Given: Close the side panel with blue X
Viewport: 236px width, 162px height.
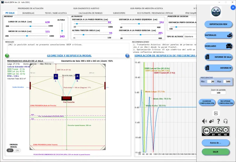Looking at the screenshot, I should [233, 7].
